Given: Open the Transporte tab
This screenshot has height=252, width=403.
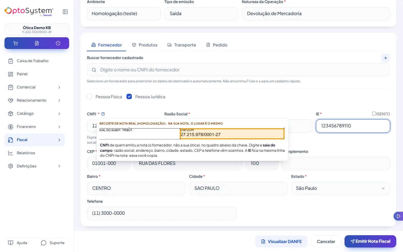Looking at the screenshot, I should [x=182, y=45].
